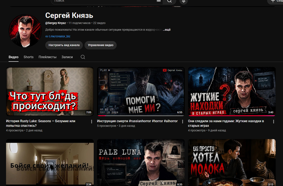Click the Создать button at top right
Screen dimensions: 283x186
click(x=276, y=1)
